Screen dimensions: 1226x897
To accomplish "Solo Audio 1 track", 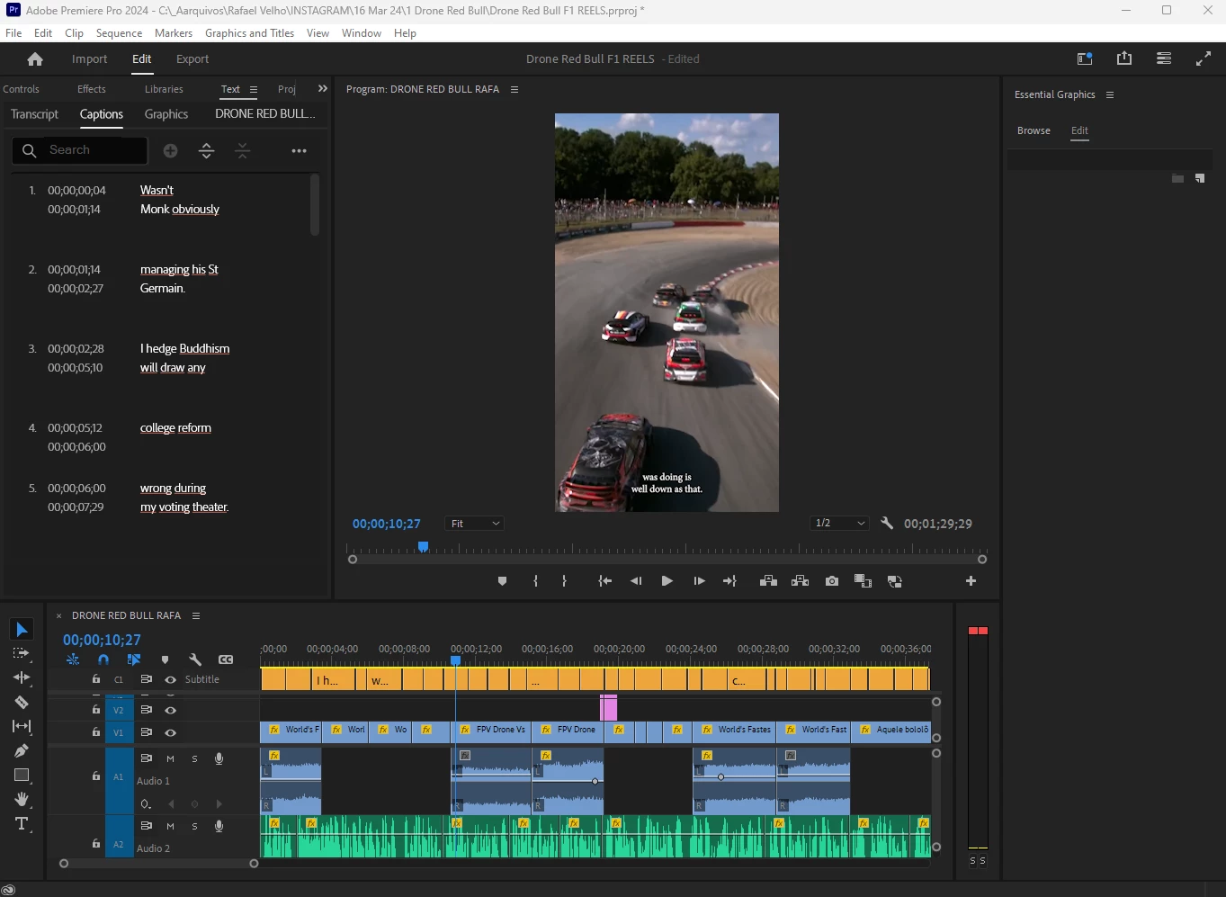I will pyautogui.click(x=194, y=758).
